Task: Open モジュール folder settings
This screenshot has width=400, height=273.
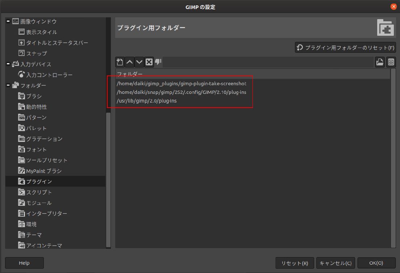Action: pos(39,203)
